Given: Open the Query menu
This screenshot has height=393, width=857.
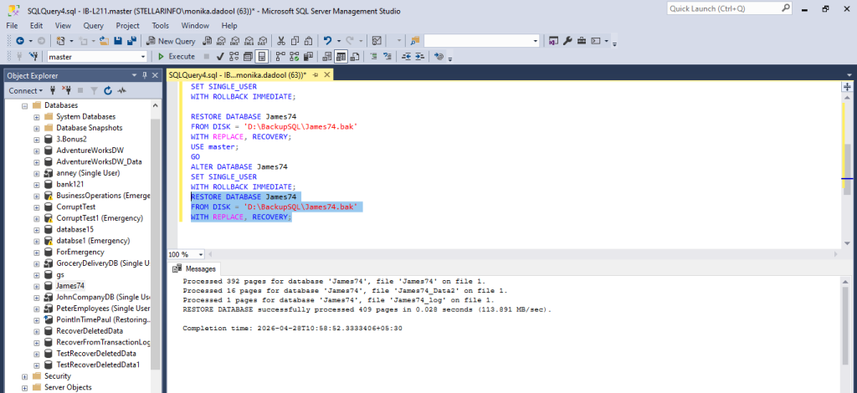Looking at the screenshot, I should tap(94, 26).
